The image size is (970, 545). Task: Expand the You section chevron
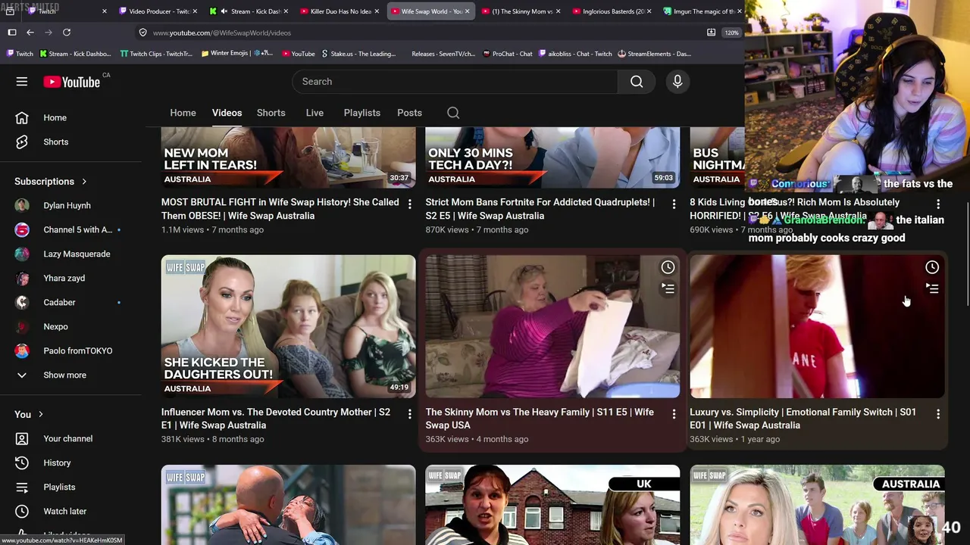[41, 414]
